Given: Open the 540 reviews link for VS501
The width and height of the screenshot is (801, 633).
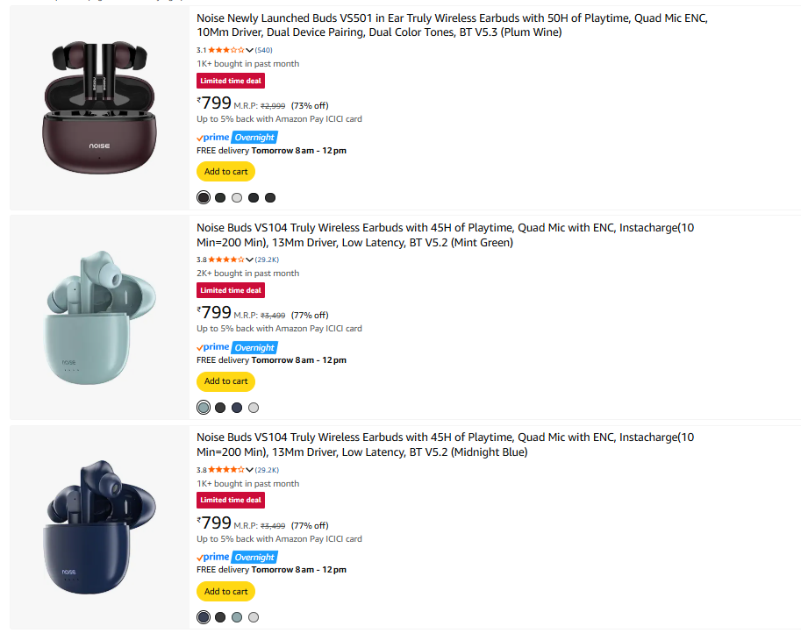Looking at the screenshot, I should point(263,50).
